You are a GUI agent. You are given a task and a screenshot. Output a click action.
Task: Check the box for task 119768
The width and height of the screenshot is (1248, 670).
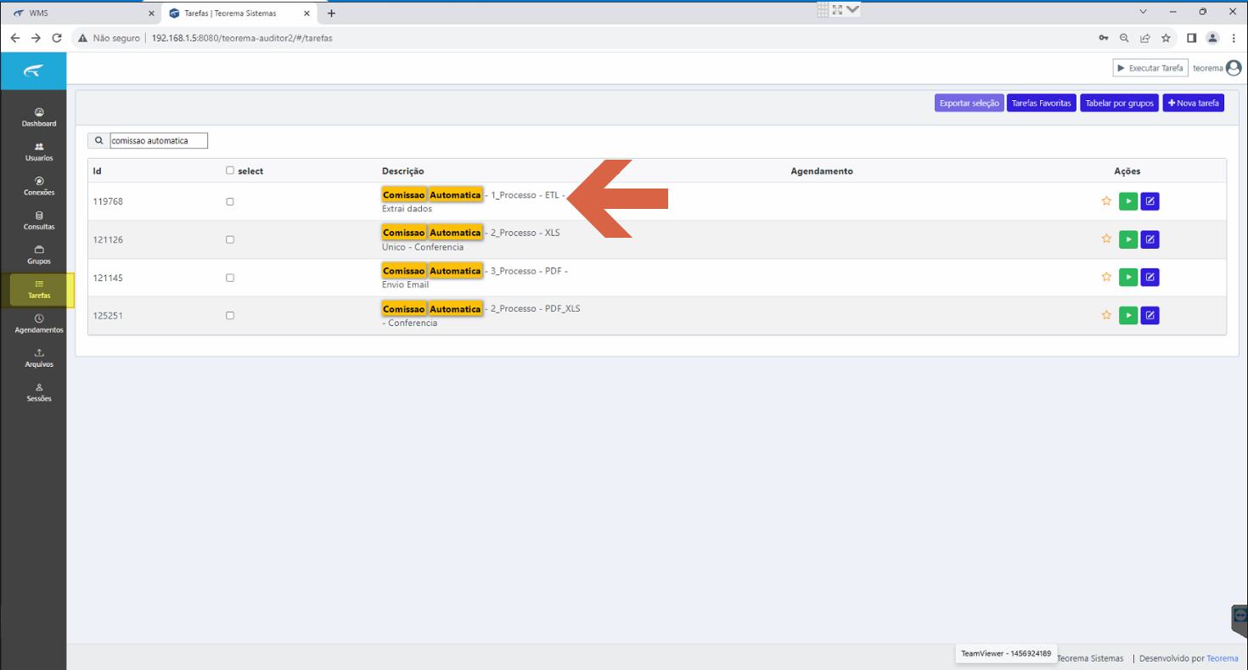click(x=230, y=202)
